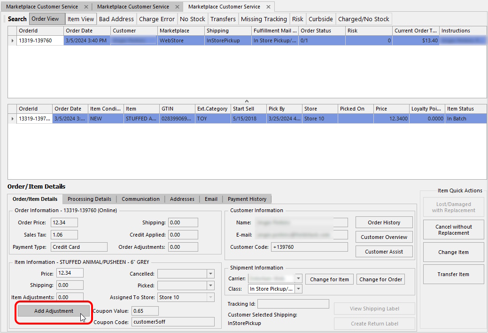Open the shipment Class dropdown
Viewport: 488px width, 333px height.
pyautogui.click(x=298, y=289)
